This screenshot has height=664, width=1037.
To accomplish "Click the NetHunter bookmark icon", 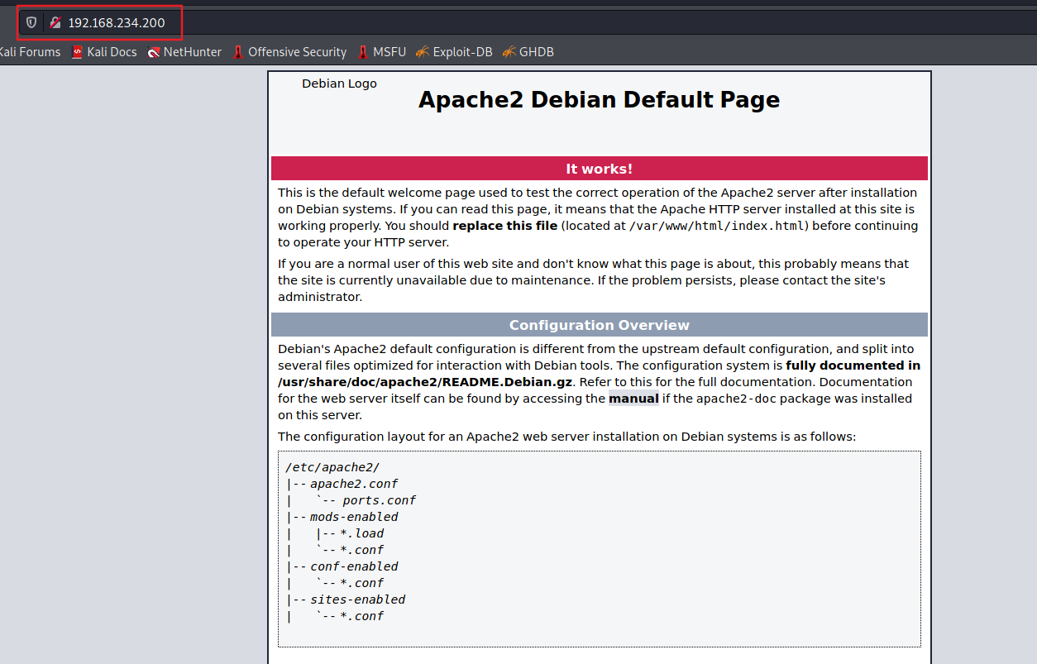I will click(x=154, y=52).
